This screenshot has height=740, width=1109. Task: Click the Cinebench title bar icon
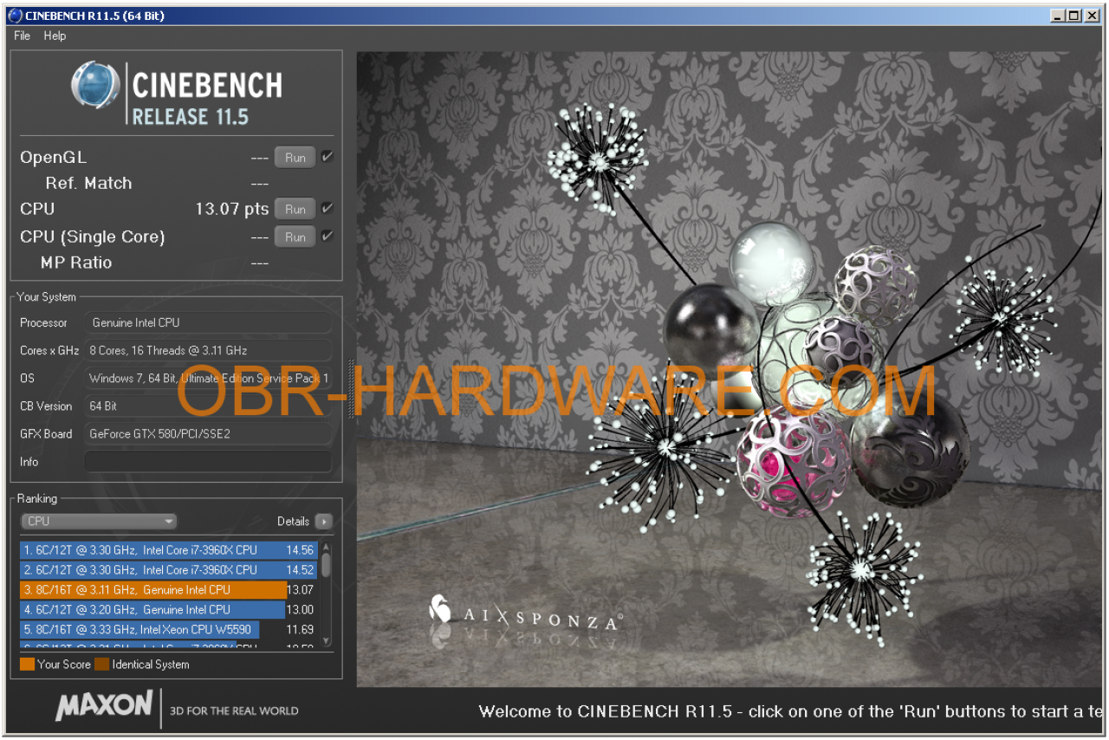pos(14,15)
